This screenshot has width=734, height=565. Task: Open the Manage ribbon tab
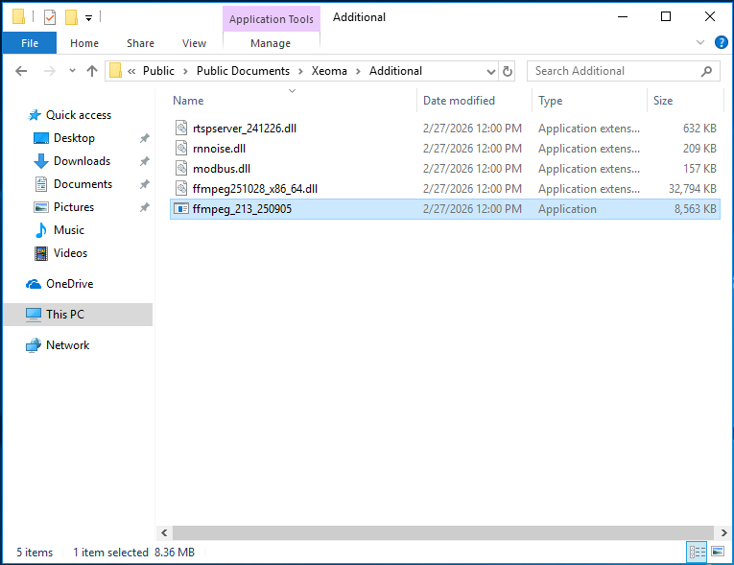coord(271,43)
